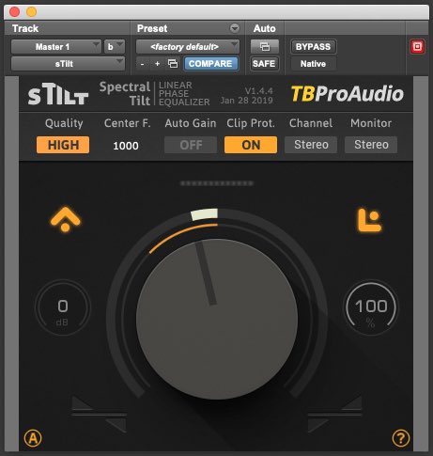Click the red target button in header
Viewport: 433px width, 456px height.
417,47
